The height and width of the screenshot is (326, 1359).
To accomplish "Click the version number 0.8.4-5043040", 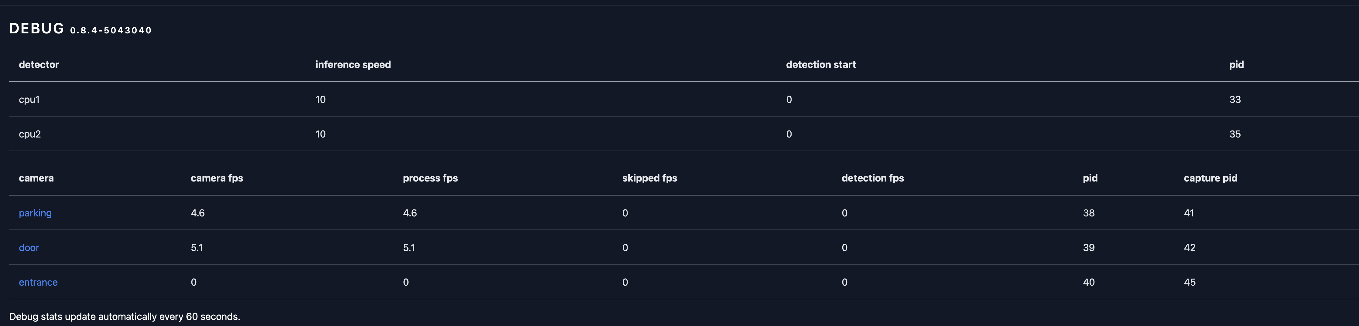I will click(111, 31).
